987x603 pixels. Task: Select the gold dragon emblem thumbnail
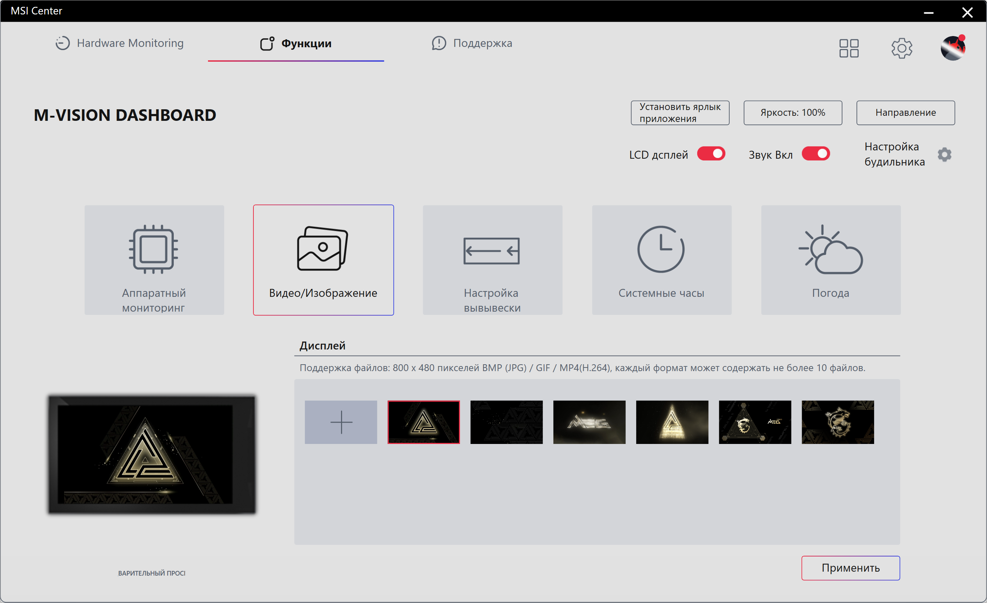pos(838,422)
